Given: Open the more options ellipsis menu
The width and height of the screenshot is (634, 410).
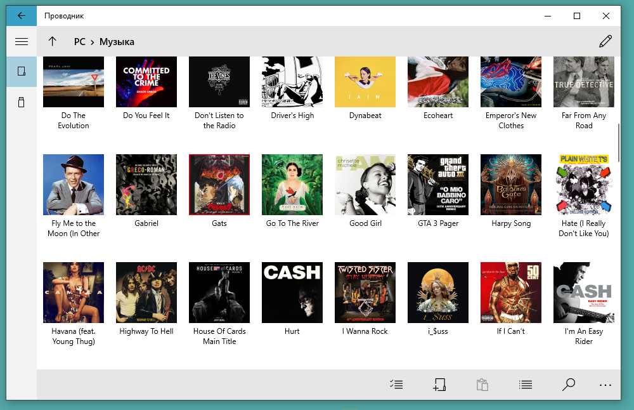Looking at the screenshot, I should click(x=605, y=385).
